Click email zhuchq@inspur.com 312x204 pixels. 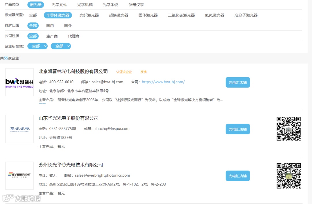(x=112, y=129)
